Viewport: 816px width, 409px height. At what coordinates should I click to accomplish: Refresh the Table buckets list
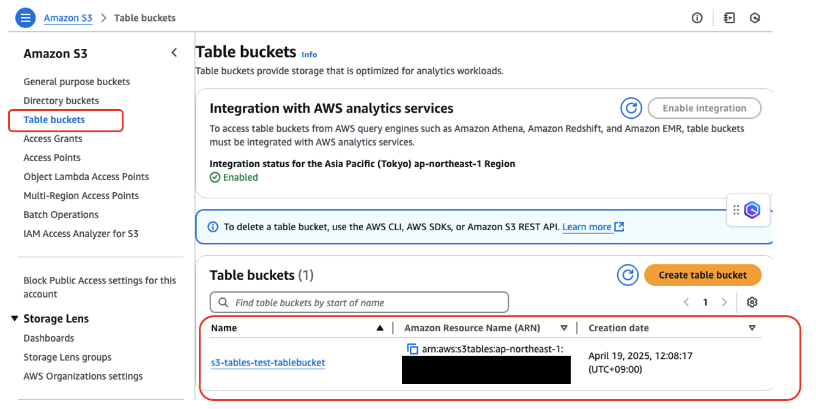pos(627,275)
